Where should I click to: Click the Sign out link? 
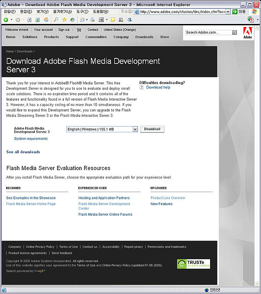click(x=64, y=30)
